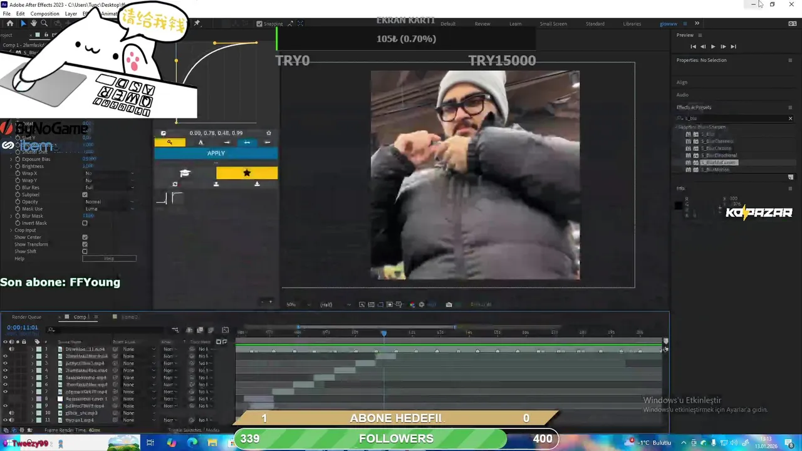Click the timeline current-time indicator
Screen dimensions: 802x451
[384, 333]
